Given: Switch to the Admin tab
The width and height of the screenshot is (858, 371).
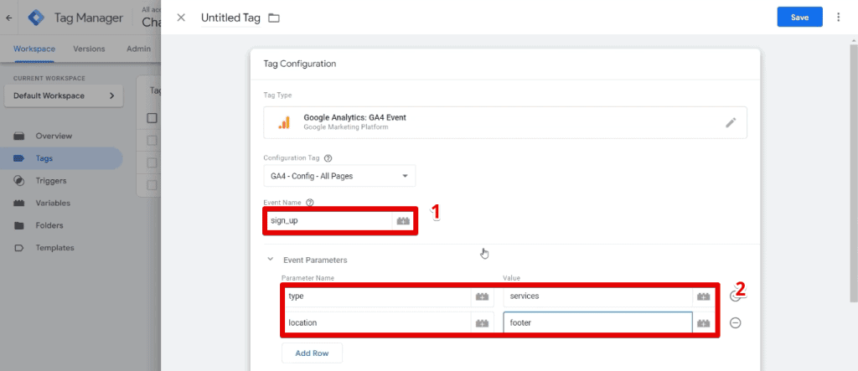Looking at the screenshot, I should tap(138, 49).
